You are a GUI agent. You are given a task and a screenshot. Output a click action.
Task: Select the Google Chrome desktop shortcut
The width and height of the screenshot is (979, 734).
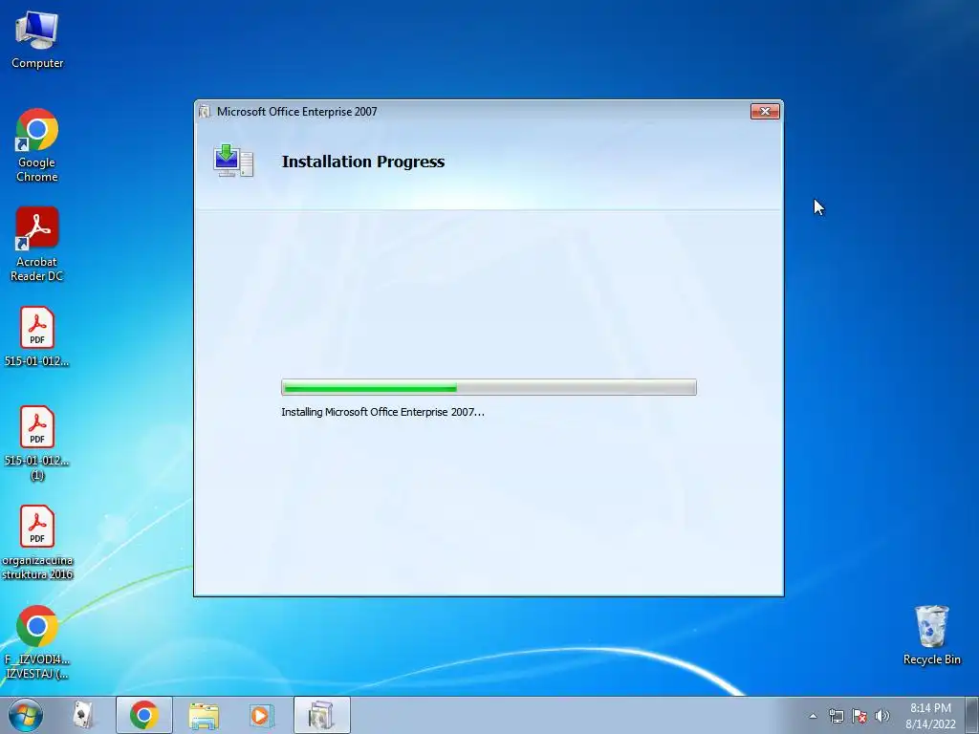point(37,145)
